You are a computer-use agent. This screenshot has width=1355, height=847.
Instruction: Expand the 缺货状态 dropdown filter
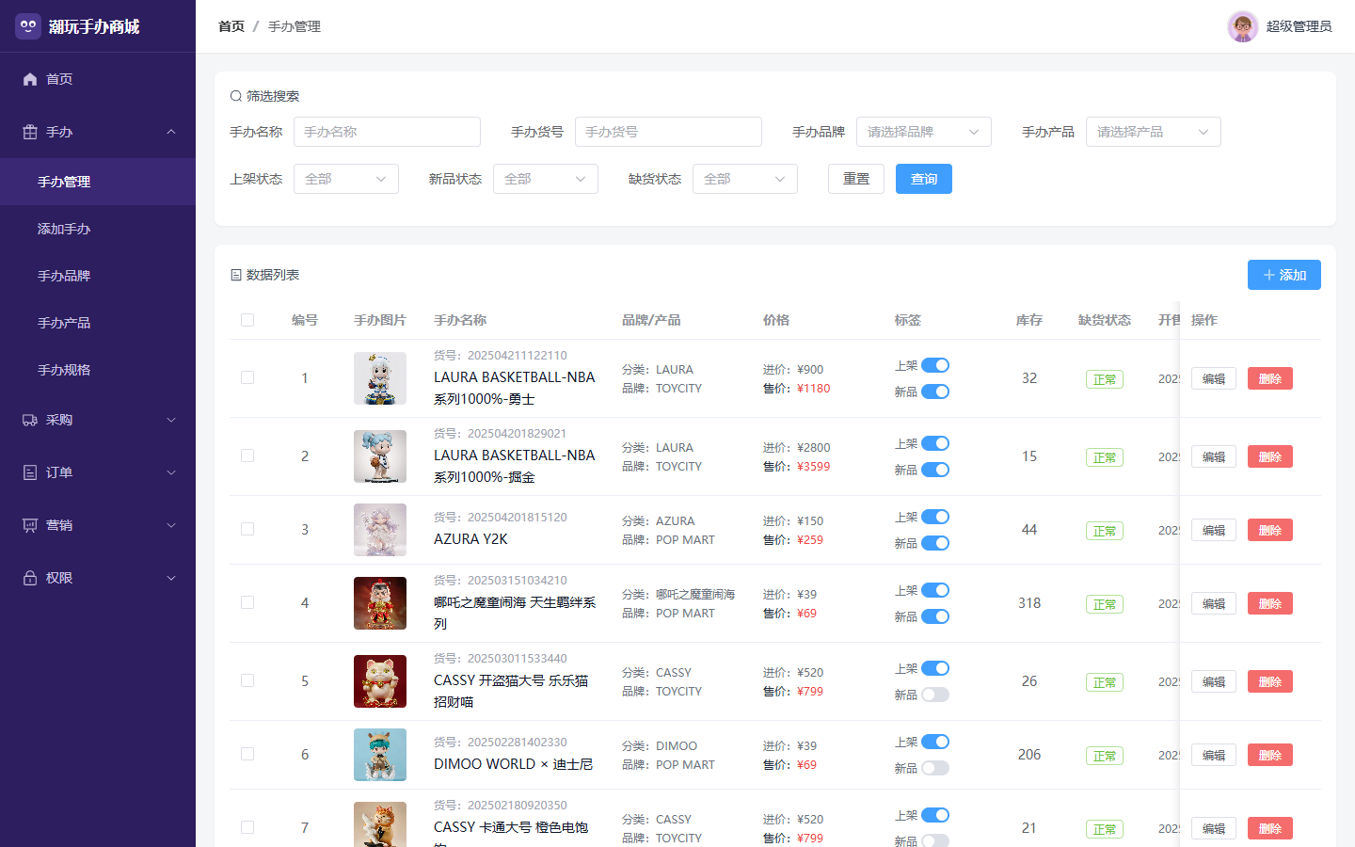pyautogui.click(x=745, y=179)
